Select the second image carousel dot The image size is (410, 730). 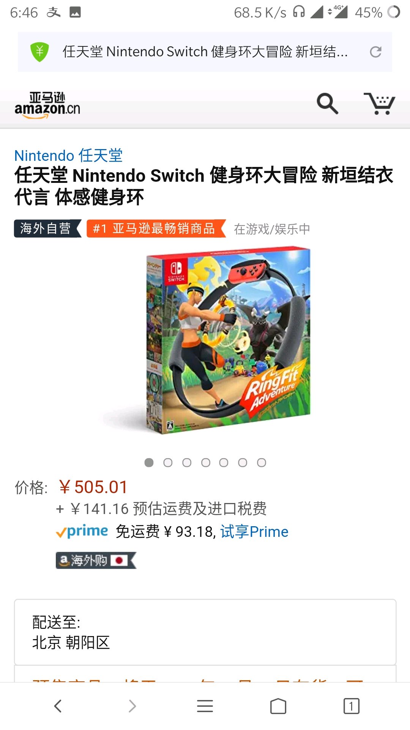[168, 462]
